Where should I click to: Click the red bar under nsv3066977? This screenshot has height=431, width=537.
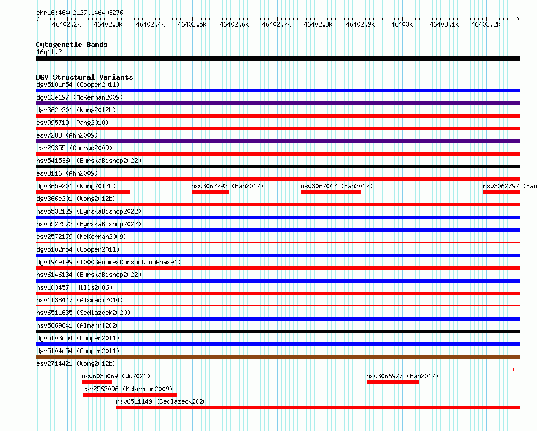pos(393,382)
